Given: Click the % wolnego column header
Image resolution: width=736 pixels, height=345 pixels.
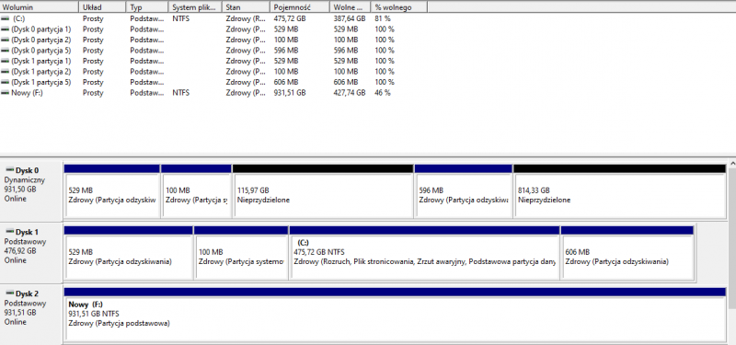Looking at the screenshot, I should (399, 7).
